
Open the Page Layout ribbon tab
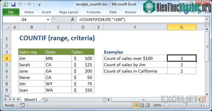point(69,12)
